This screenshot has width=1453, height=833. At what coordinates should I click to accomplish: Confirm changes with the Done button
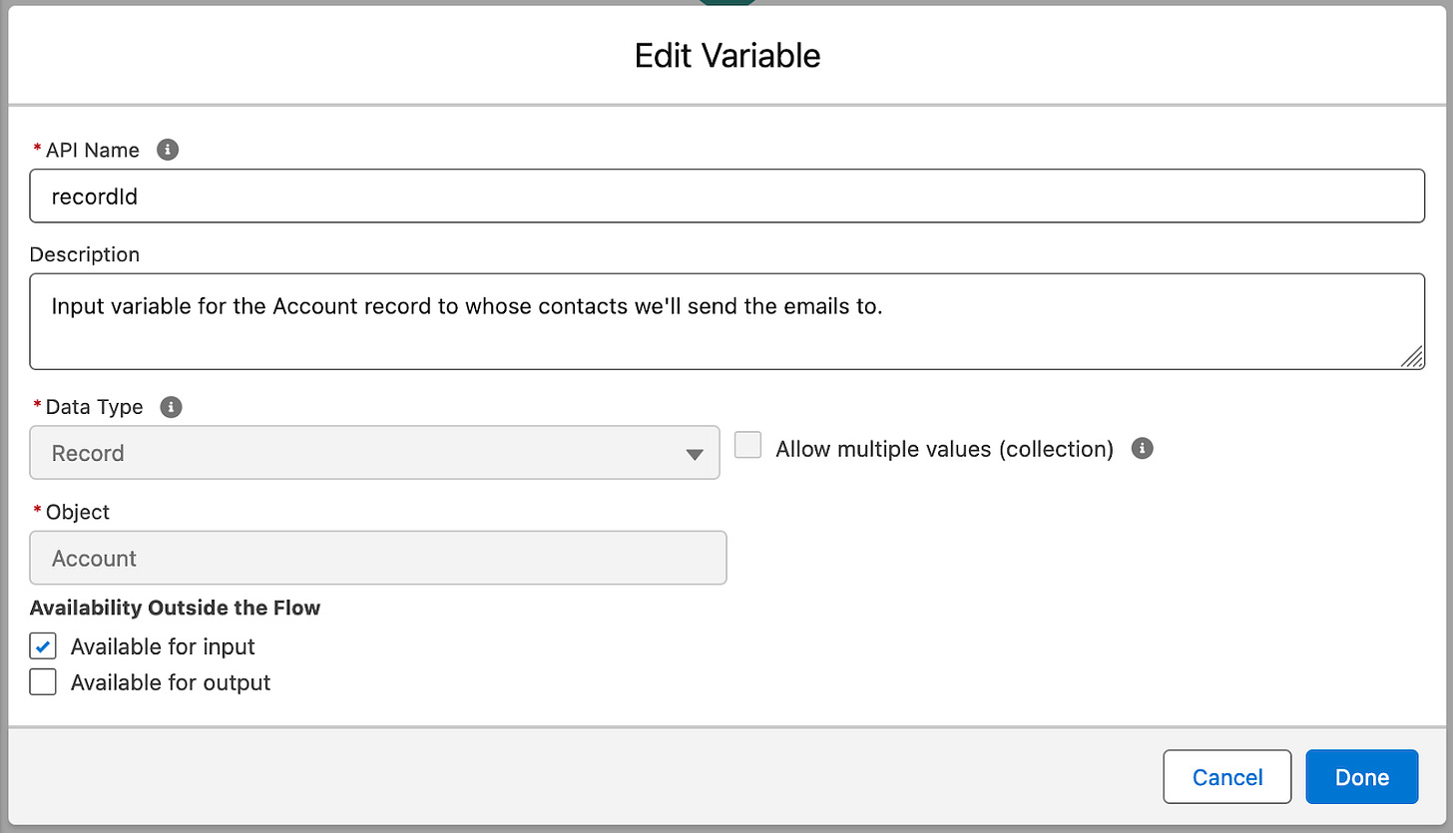point(1362,777)
